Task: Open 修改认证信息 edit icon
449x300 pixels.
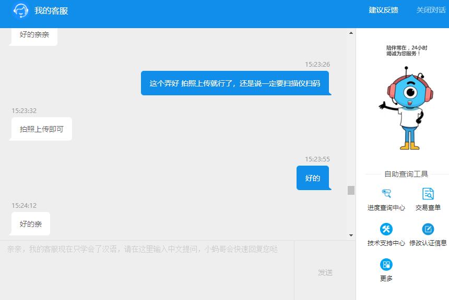Action: pos(428,229)
